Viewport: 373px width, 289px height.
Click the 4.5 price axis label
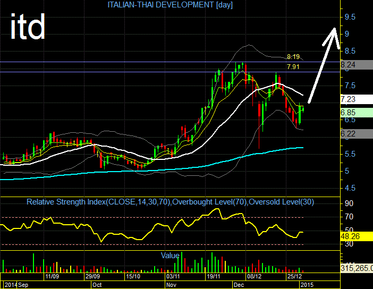tap(350, 188)
